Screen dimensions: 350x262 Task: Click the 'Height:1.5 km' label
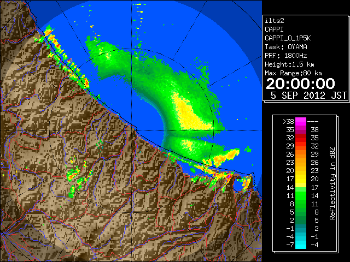pos(289,64)
